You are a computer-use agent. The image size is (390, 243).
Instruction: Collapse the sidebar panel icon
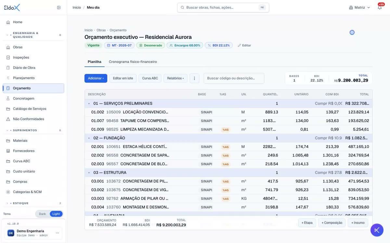[59, 7]
